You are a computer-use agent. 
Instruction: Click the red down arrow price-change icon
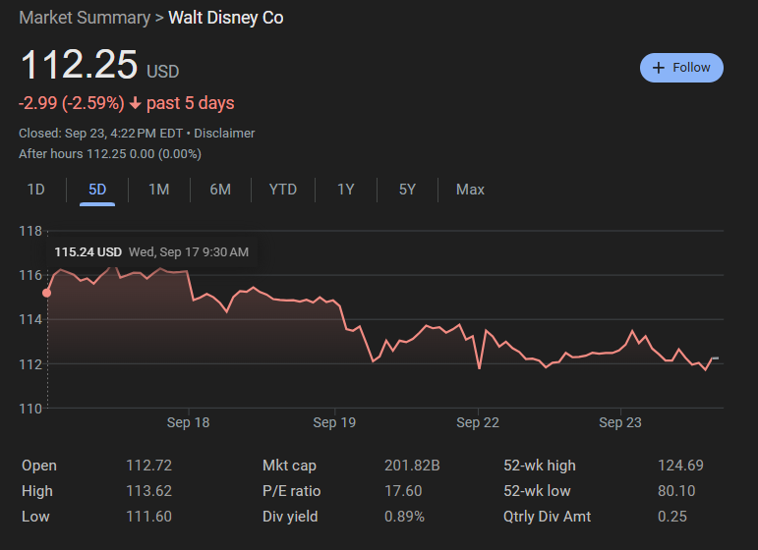pyautogui.click(x=136, y=103)
